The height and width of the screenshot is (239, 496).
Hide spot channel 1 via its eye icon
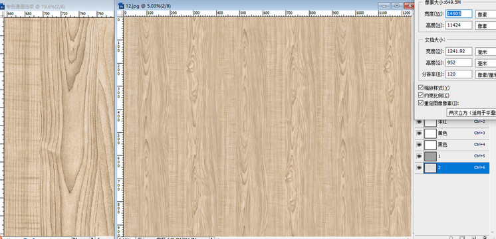[x=419, y=156]
